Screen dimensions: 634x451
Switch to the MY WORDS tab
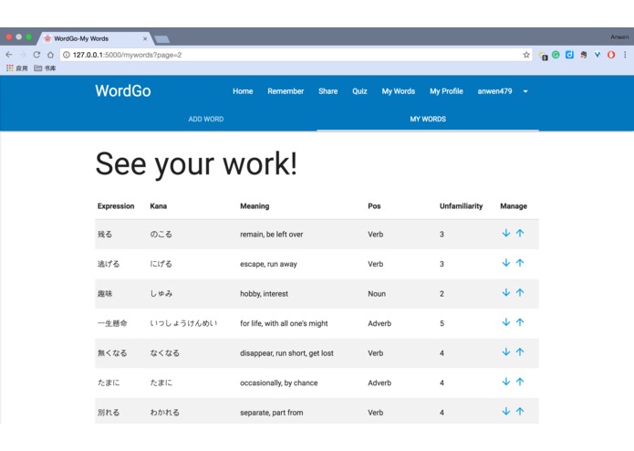tap(428, 119)
